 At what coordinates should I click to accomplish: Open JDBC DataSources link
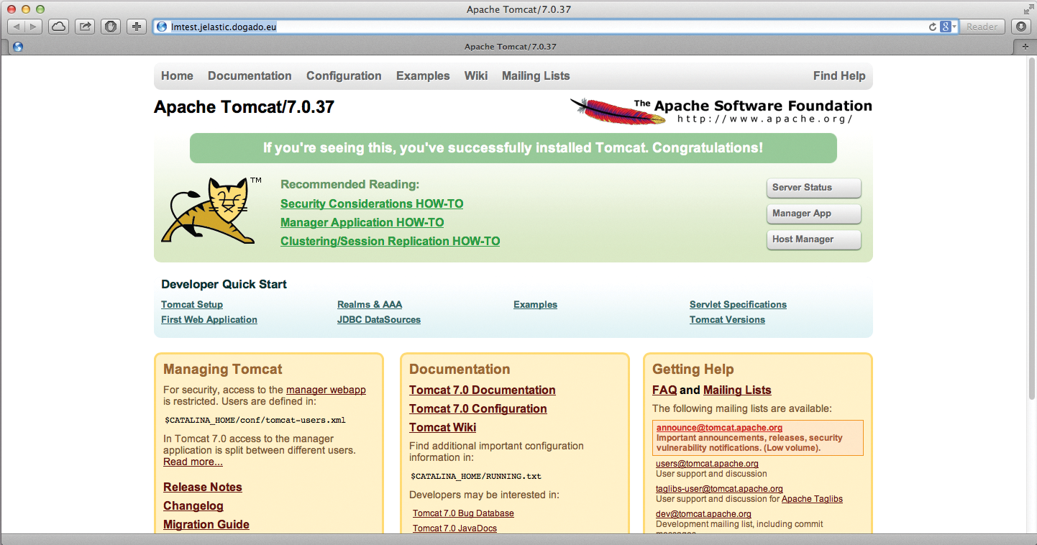point(379,319)
